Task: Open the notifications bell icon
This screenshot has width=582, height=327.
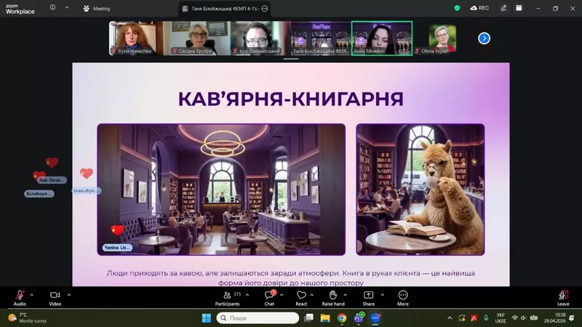Action: (572, 318)
